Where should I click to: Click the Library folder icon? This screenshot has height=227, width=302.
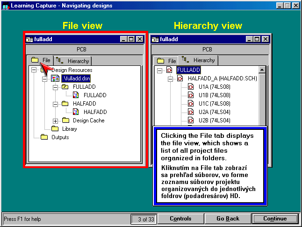click(55, 129)
